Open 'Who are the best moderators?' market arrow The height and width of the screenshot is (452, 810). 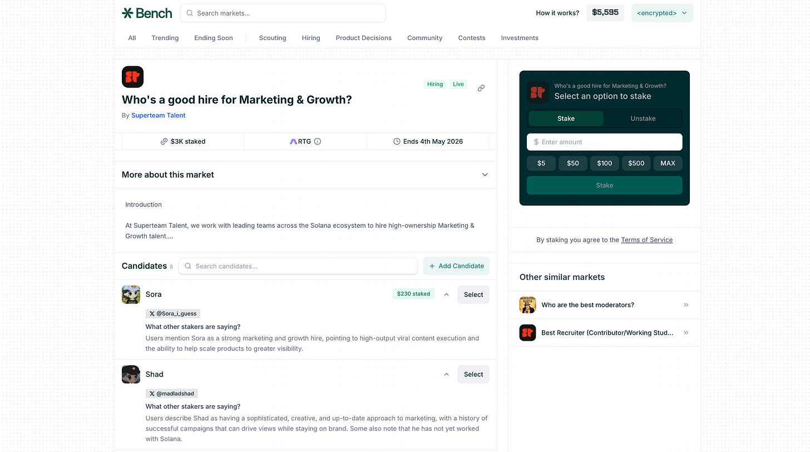pyautogui.click(x=686, y=305)
